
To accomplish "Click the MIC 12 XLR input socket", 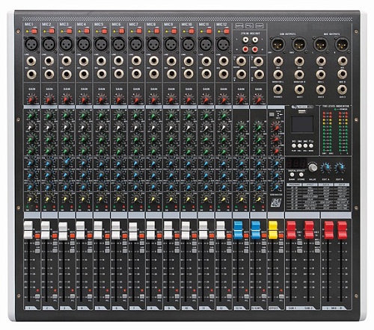I will tap(224, 44).
